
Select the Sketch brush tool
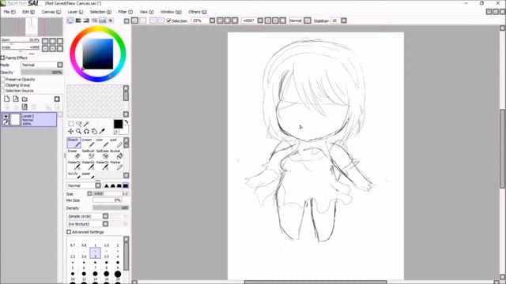coord(74,143)
